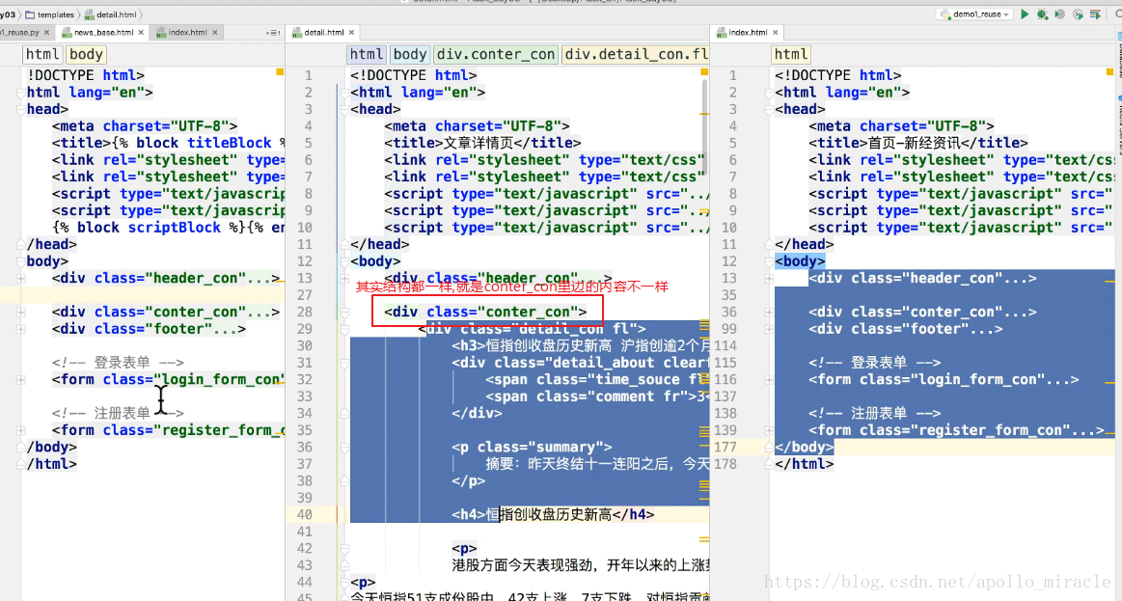Click the body breadcrumb in the middle pane
1122x601 pixels.
coord(410,54)
